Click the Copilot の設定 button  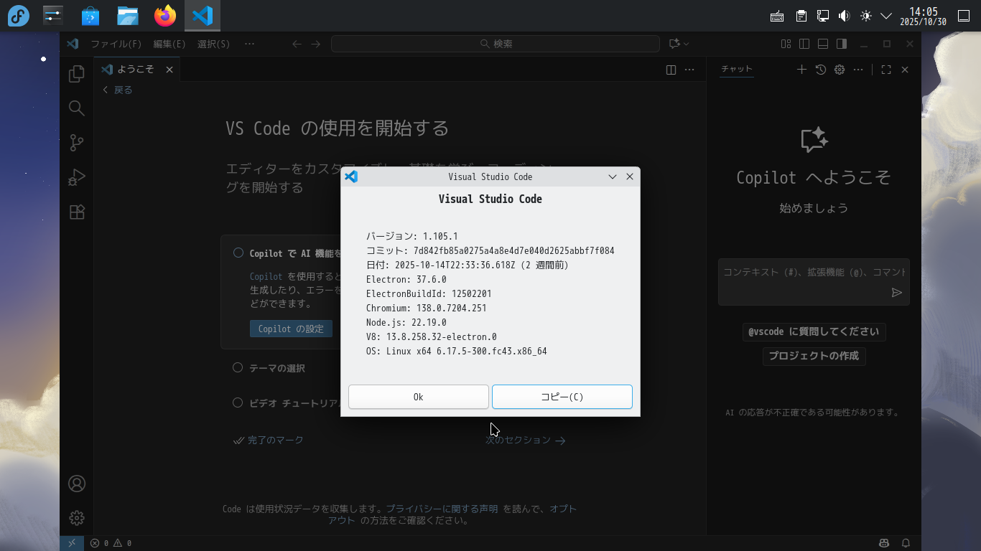pos(291,329)
